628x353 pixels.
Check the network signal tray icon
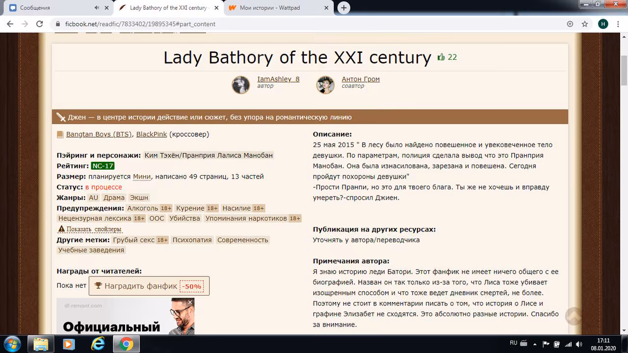click(x=568, y=344)
